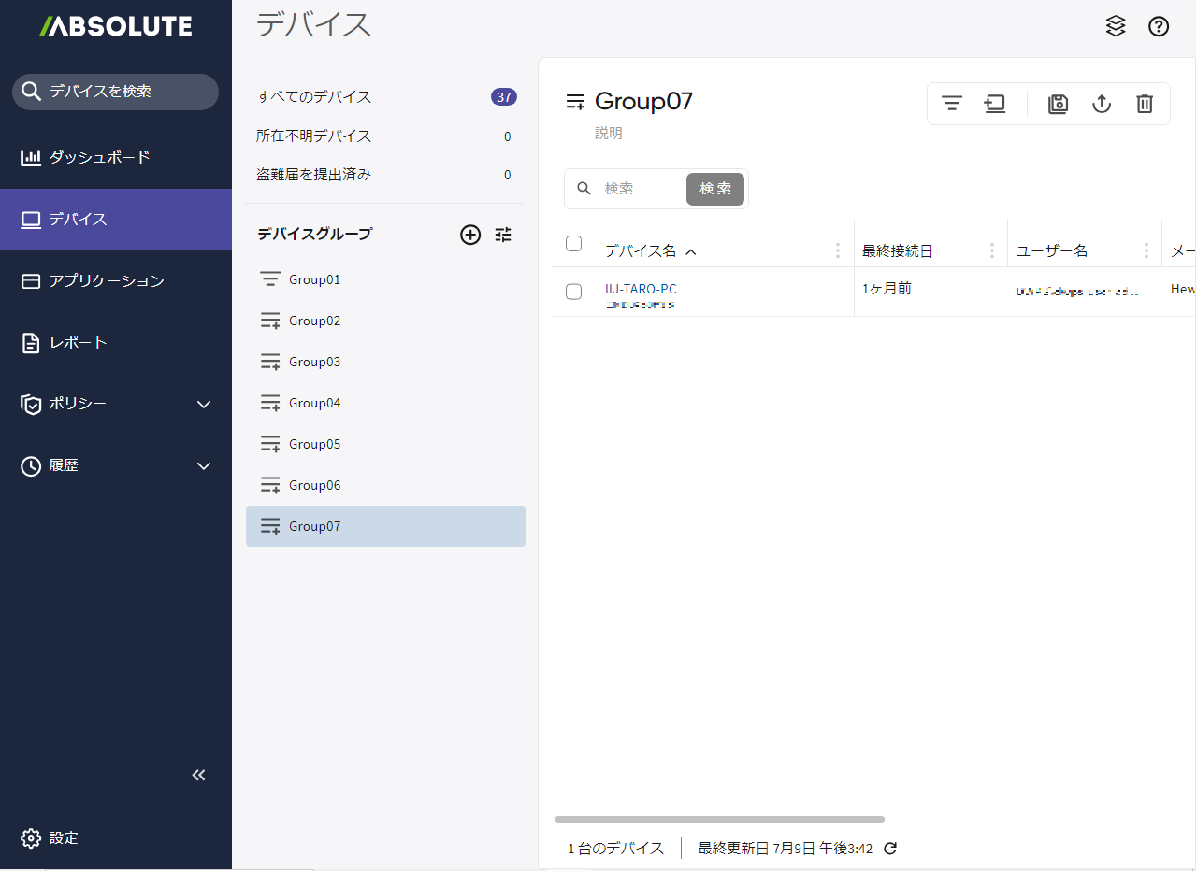Open the 最終接続日 column options menu
1197x871 pixels.
click(991, 250)
